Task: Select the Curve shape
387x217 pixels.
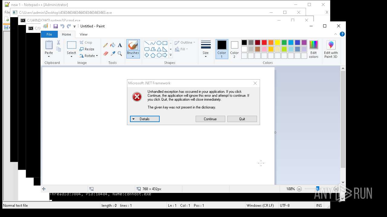Action: pyautogui.click(x=153, y=43)
